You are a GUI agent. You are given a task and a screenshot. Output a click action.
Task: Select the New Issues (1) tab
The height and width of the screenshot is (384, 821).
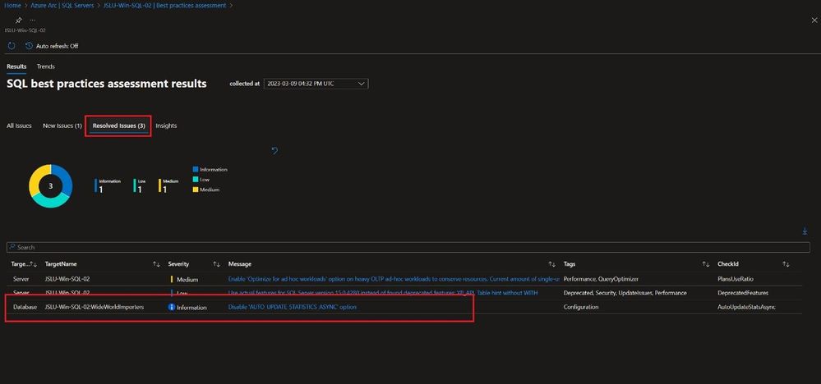click(x=62, y=126)
